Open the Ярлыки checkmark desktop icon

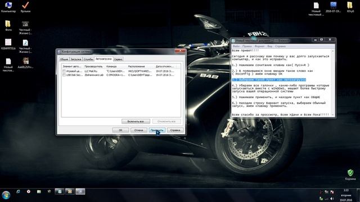[25, 7]
